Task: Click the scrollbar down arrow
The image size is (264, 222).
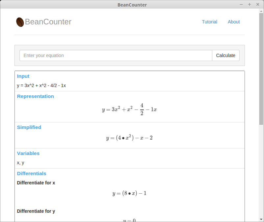Action: pos(260,219)
